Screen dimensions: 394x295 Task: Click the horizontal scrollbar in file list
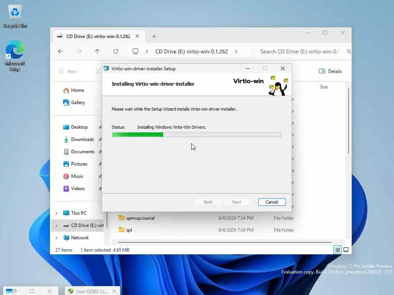[225, 242]
